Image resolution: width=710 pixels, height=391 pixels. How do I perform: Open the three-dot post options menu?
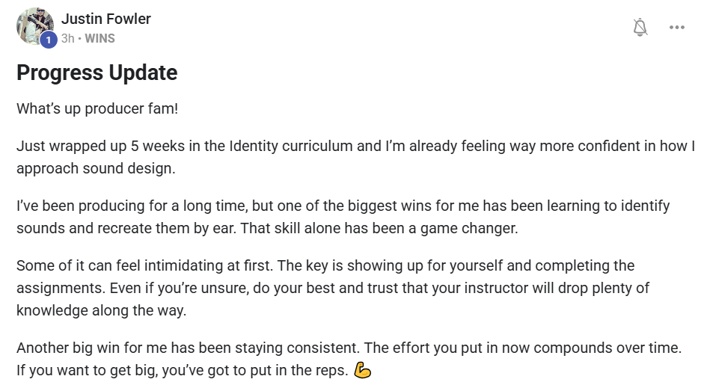point(677,28)
